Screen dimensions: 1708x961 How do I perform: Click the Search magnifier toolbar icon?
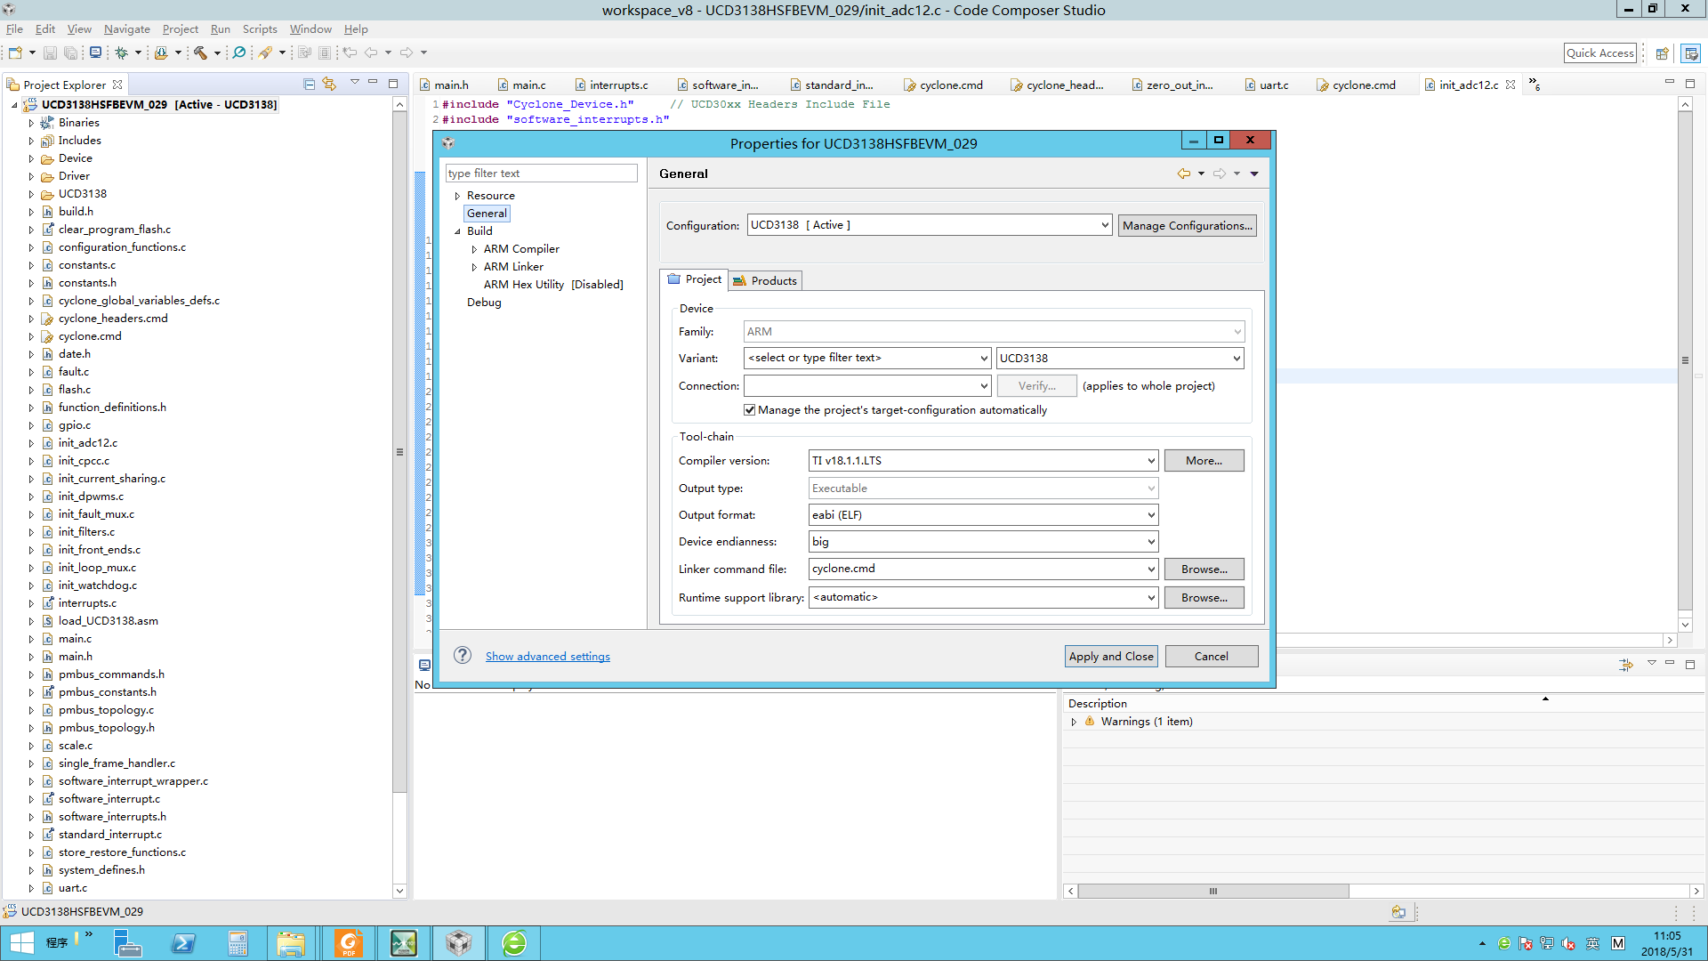tap(239, 53)
